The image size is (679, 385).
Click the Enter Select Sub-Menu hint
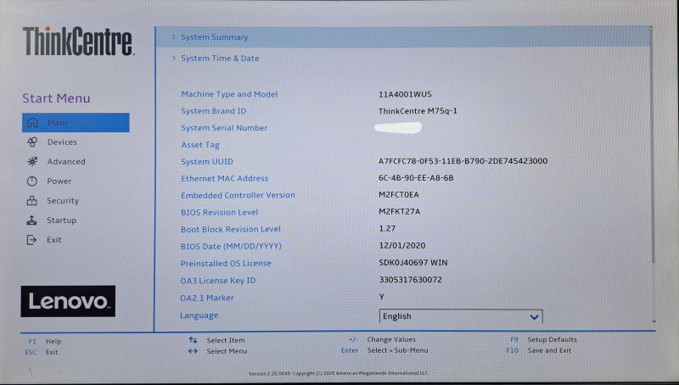[x=384, y=350]
